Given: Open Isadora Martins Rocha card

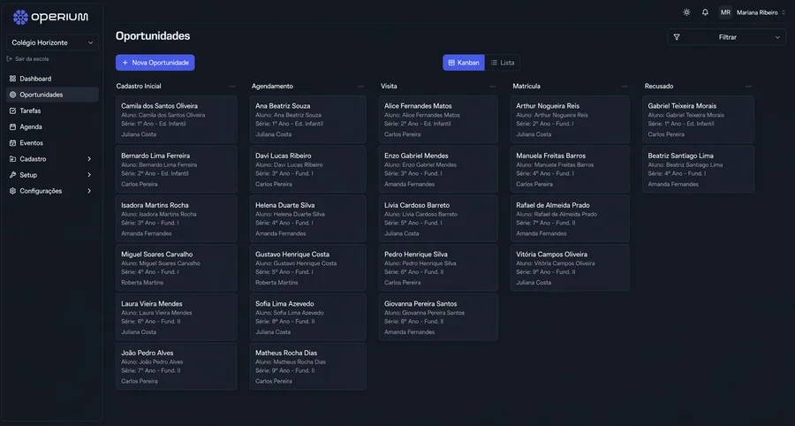Looking at the screenshot, I should point(176,218).
